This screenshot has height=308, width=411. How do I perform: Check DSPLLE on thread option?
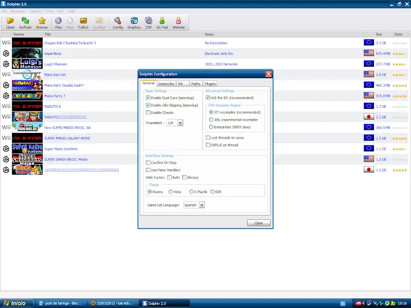click(208, 145)
